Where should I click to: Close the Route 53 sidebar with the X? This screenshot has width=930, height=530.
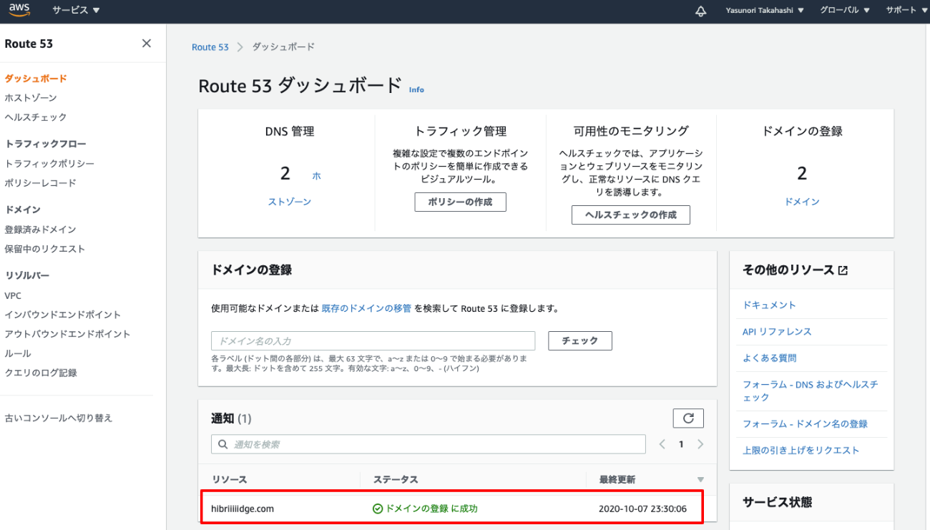146,43
